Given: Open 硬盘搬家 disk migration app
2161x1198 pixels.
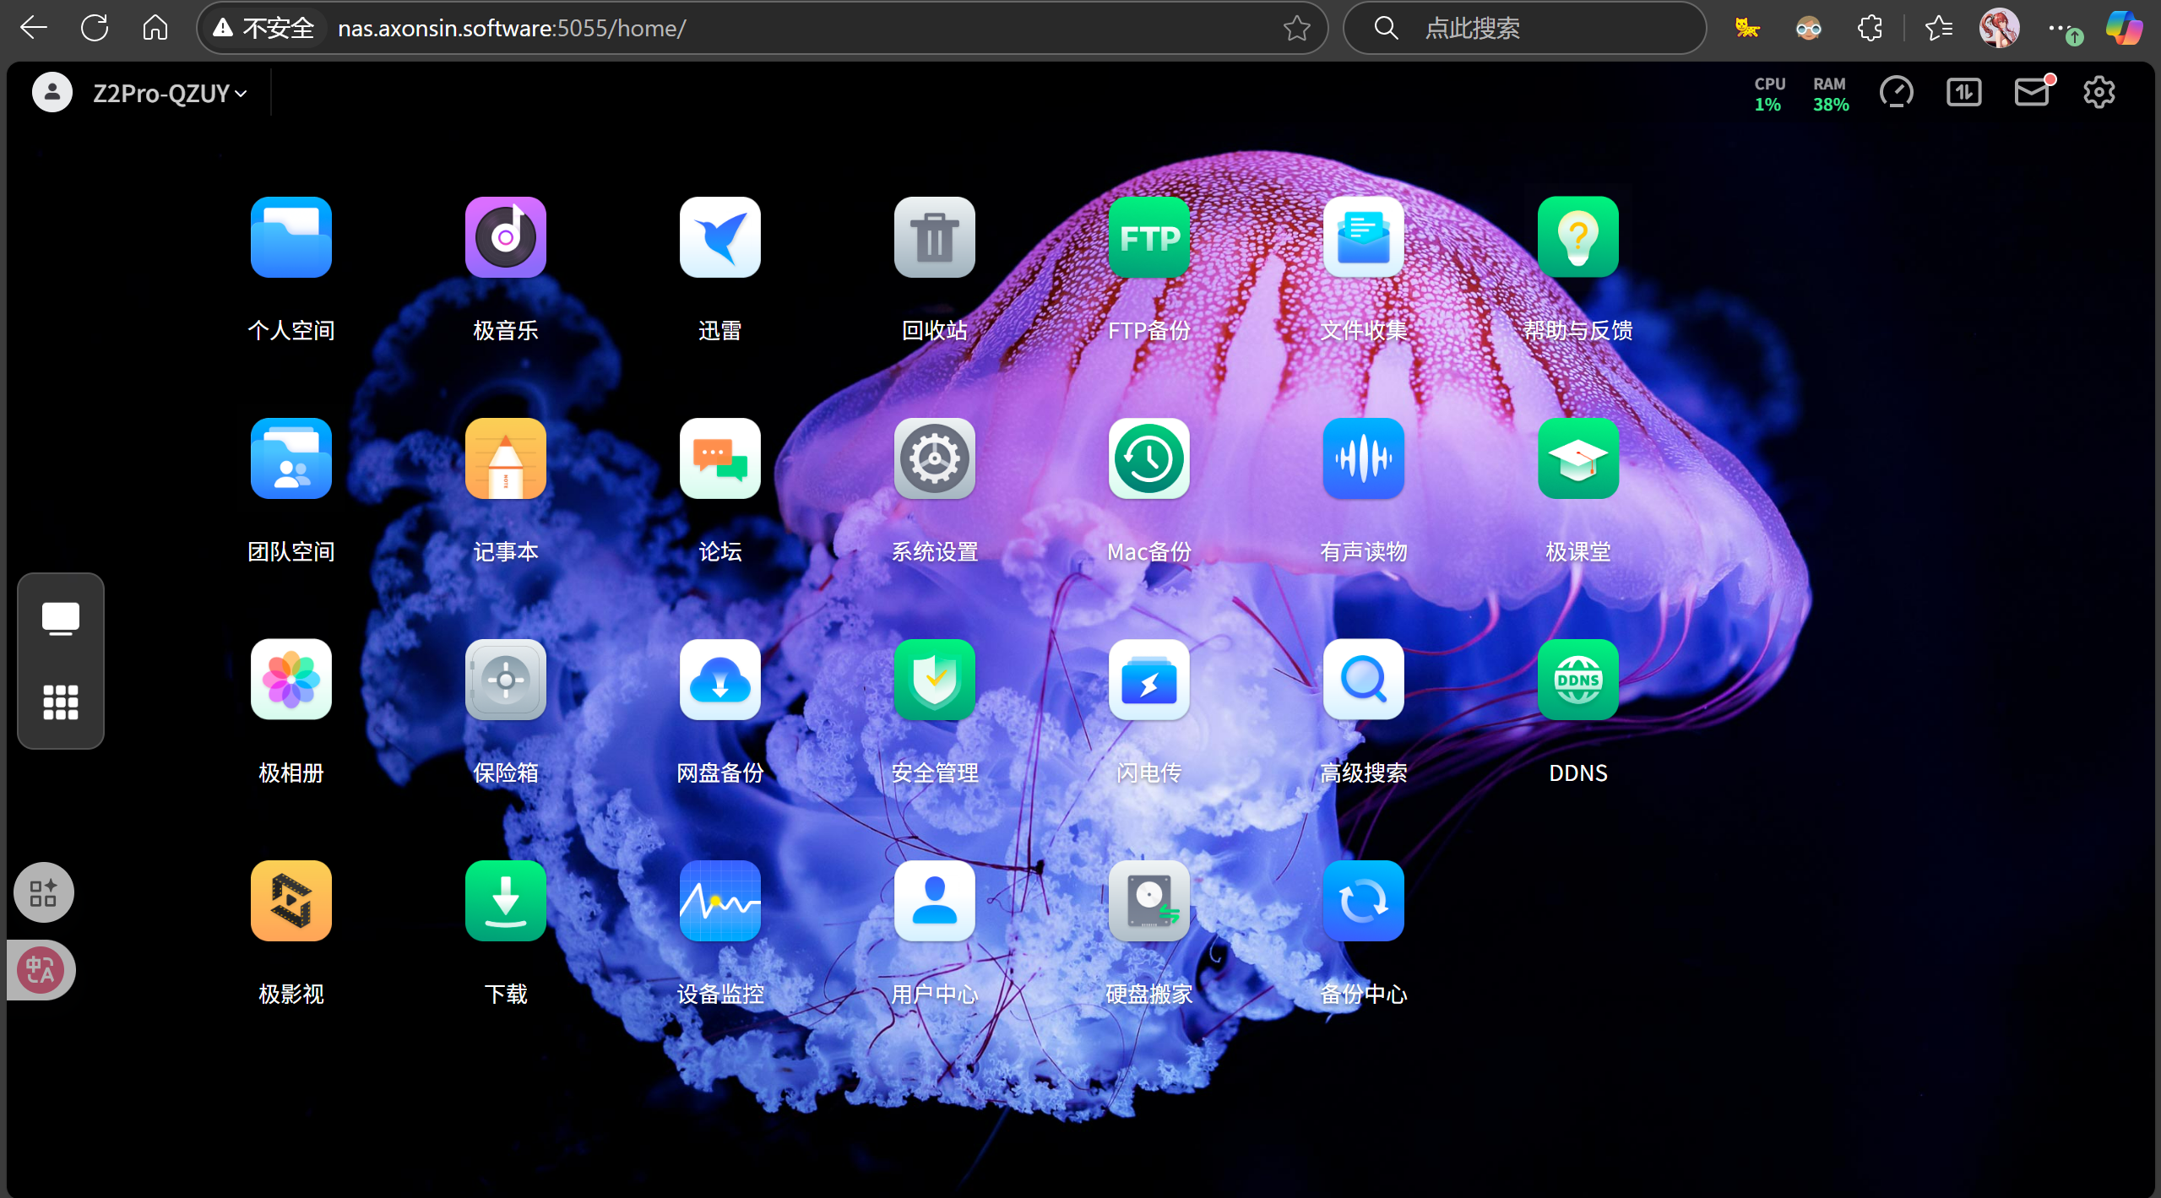Looking at the screenshot, I should 1148,901.
